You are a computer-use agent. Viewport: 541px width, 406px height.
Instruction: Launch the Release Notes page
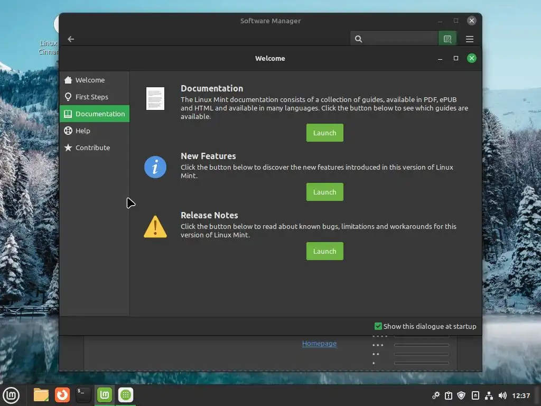click(325, 251)
